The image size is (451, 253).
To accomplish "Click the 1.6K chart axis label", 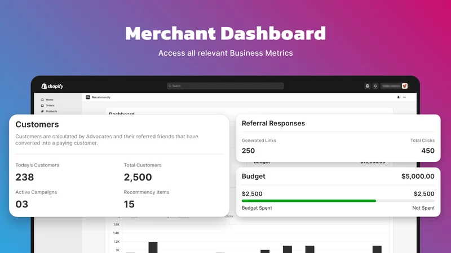I will click(x=116, y=224).
